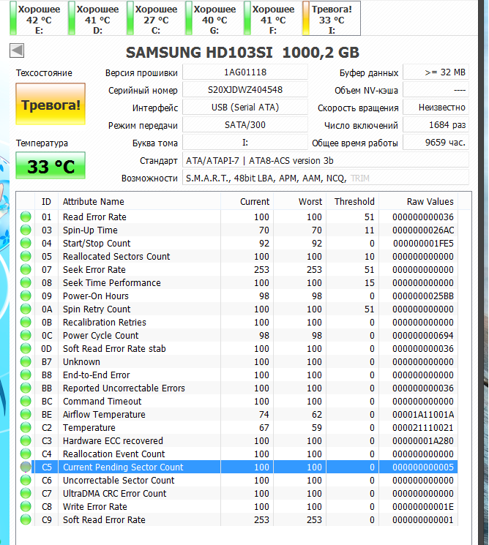
Task: Select drive G: tab at 40 °C
Action: (214, 18)
